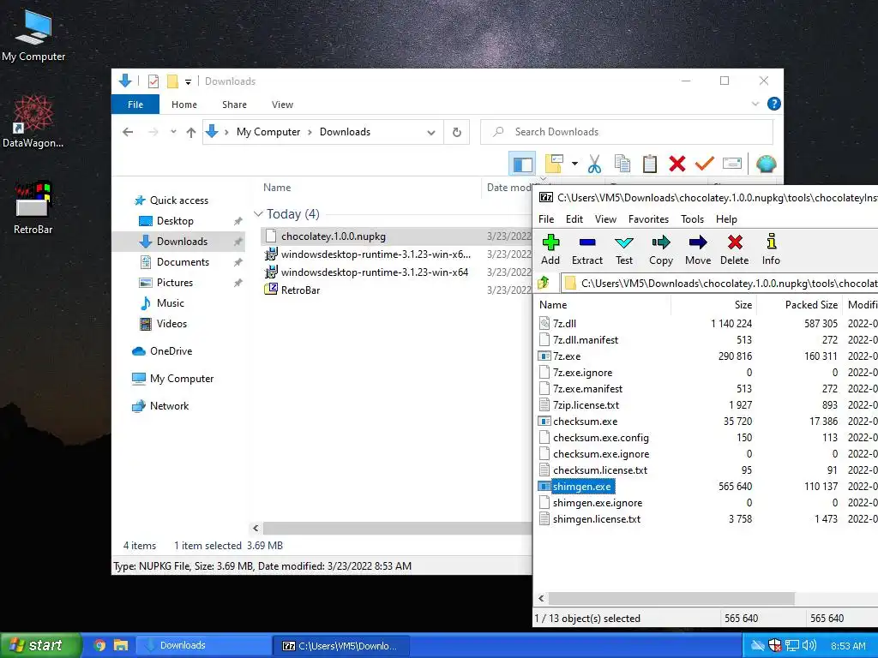Click the Explorer horizontal scrollbar left arrow
This screenshot has width=878, height=658.
pyautogui.click(x=256, y=528)
